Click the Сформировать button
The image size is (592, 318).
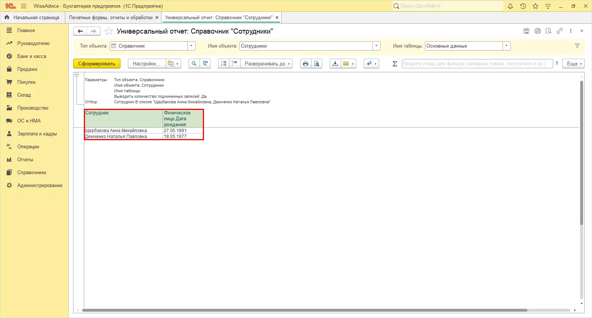[97, 63]
